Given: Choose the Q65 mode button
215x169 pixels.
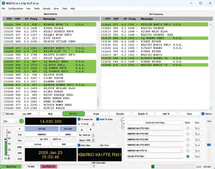Looking at the screenshot, I should [19, 153].
